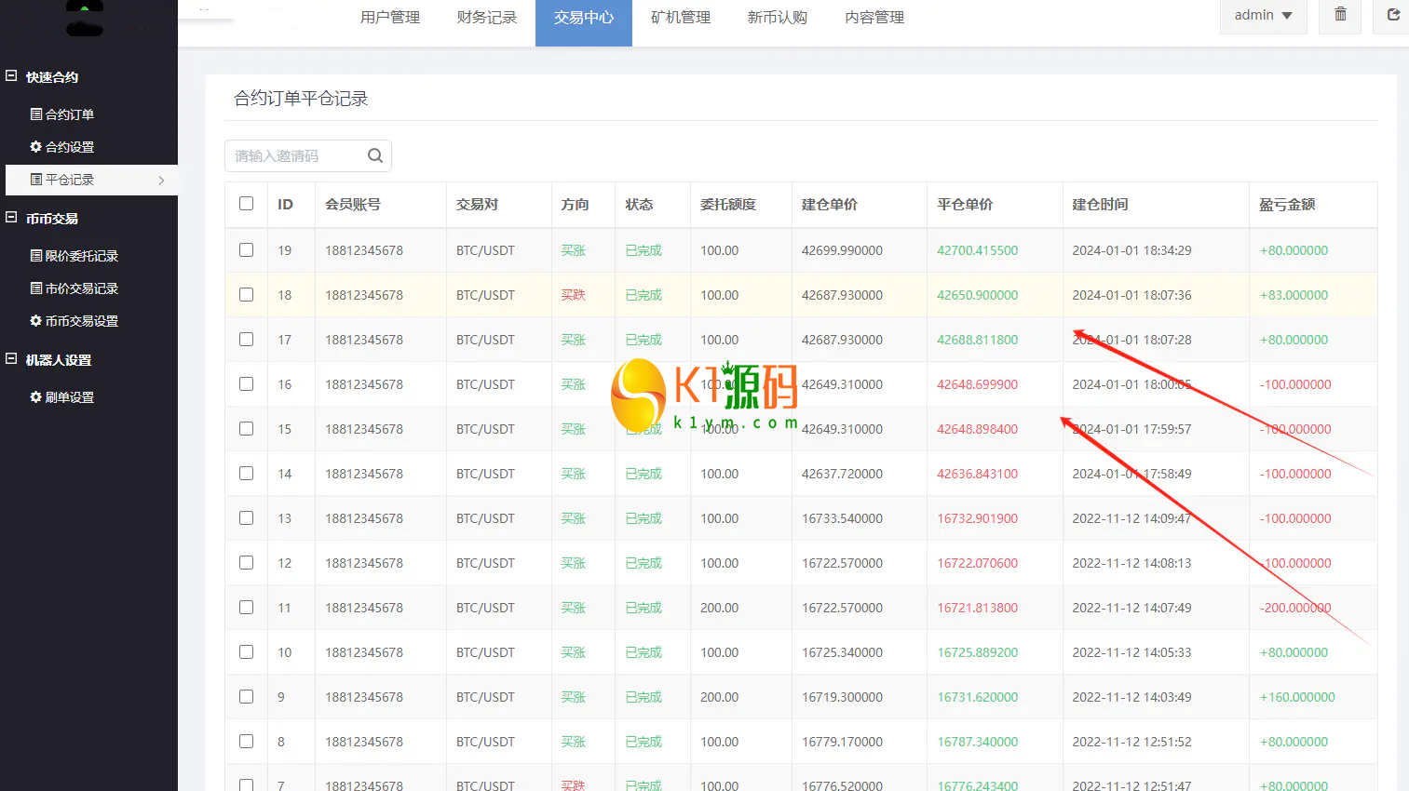Select the checkbox for order ID 14
Screen dimensions: 1409x791
click(x=246, y=474)
